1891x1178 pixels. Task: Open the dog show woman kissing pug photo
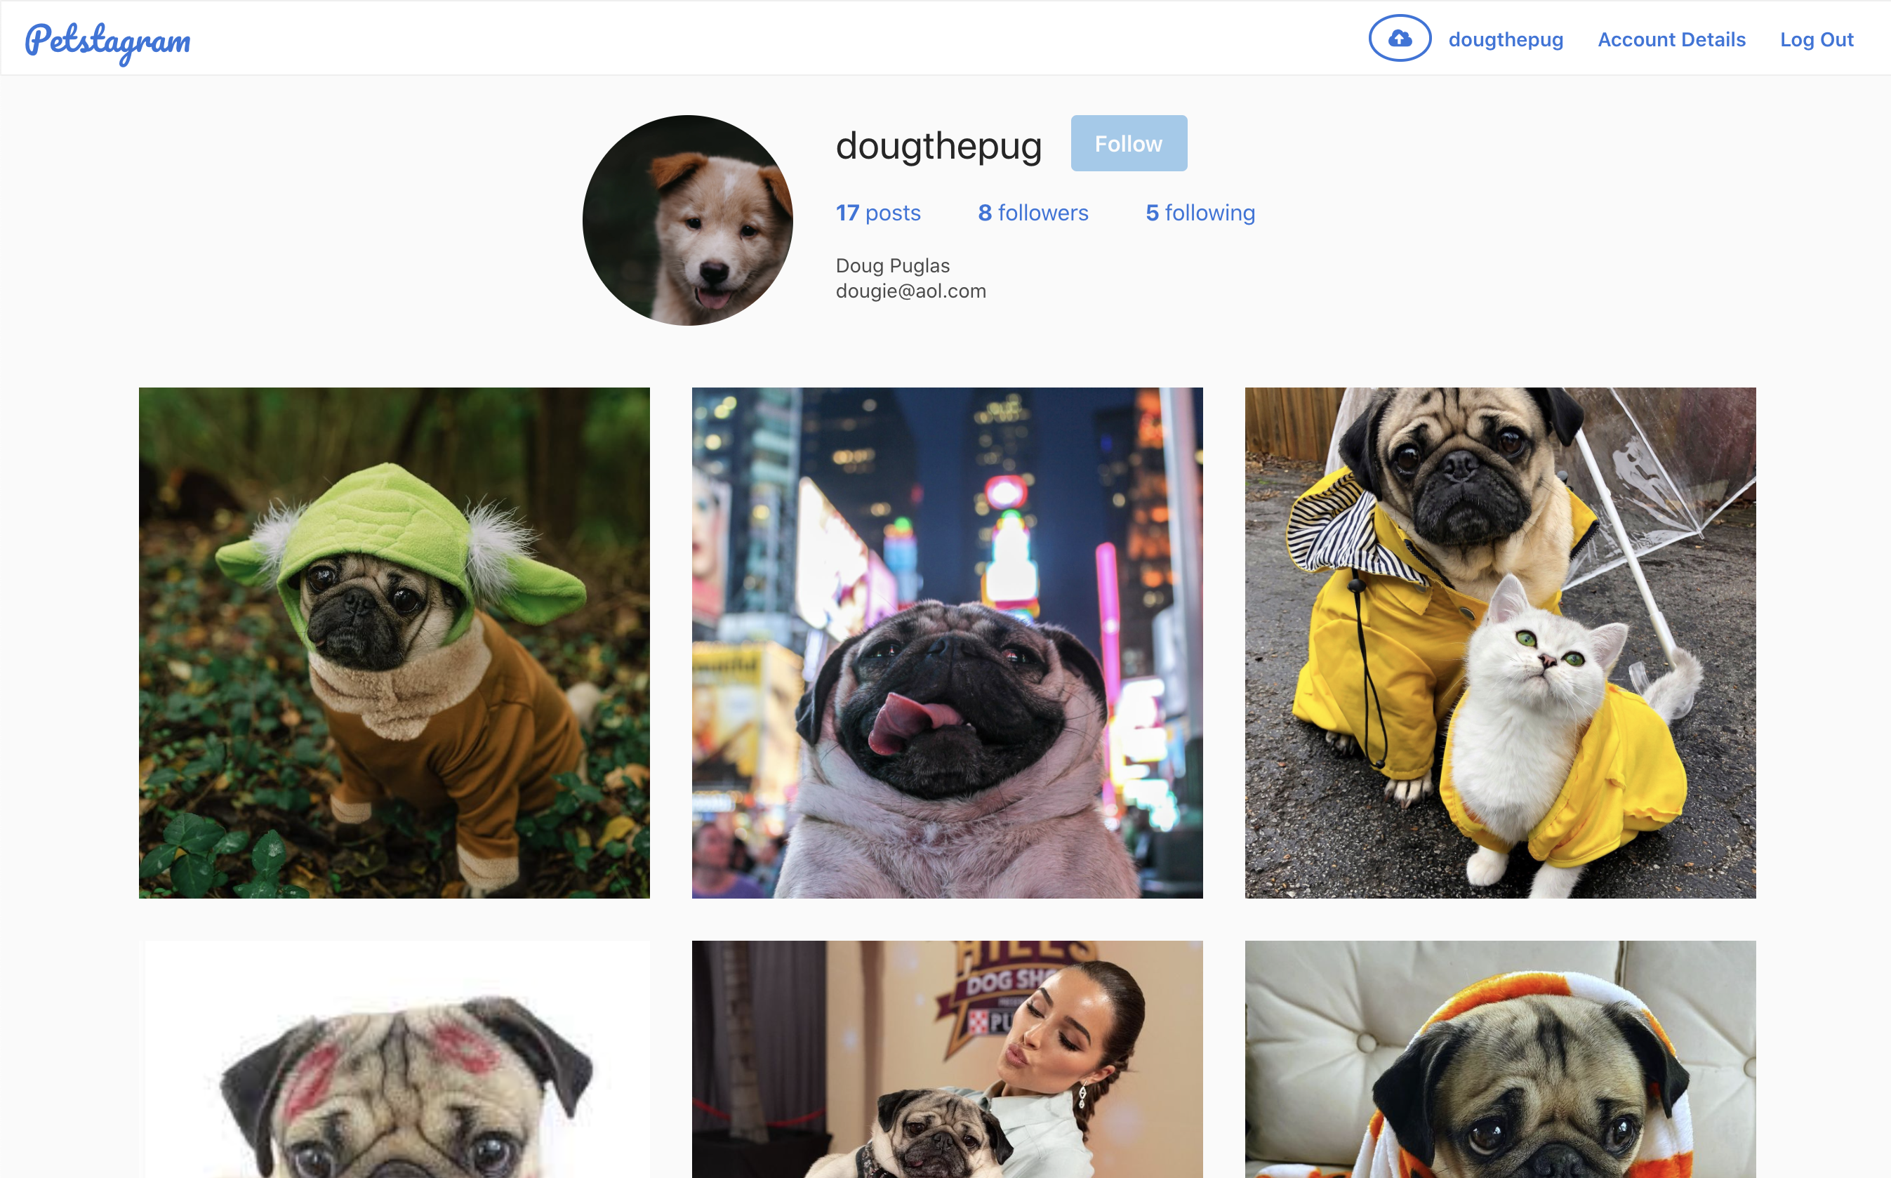pos(947,1059)
